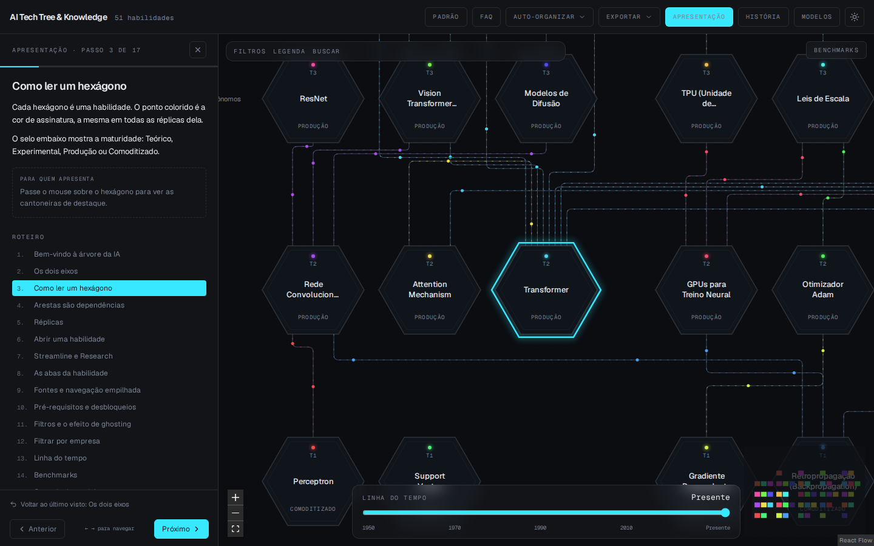Open the React Flow attribution link

pos(856,540)
